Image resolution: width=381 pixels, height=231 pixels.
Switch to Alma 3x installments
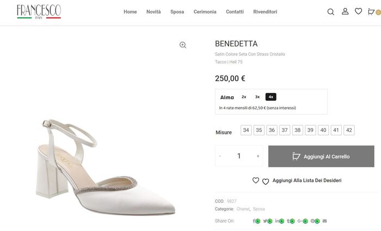click(x=257, y=97)
